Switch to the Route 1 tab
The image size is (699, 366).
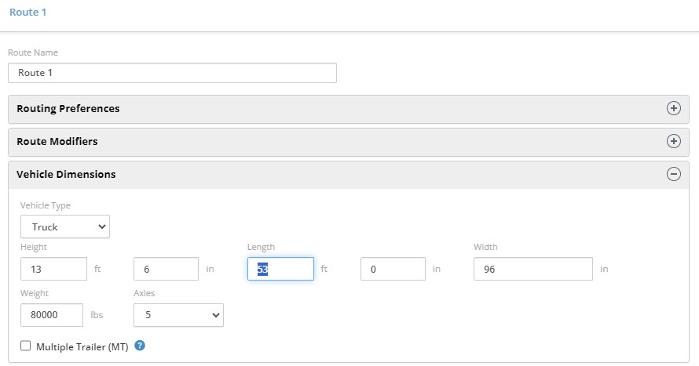(x=24, y=13)
